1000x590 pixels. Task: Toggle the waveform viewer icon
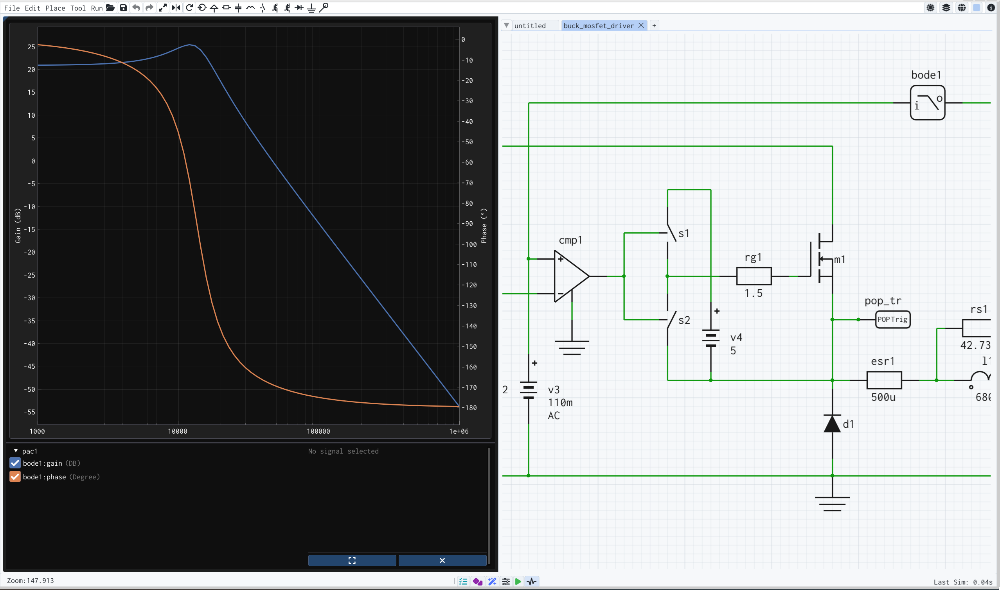[x=532, y=582]
